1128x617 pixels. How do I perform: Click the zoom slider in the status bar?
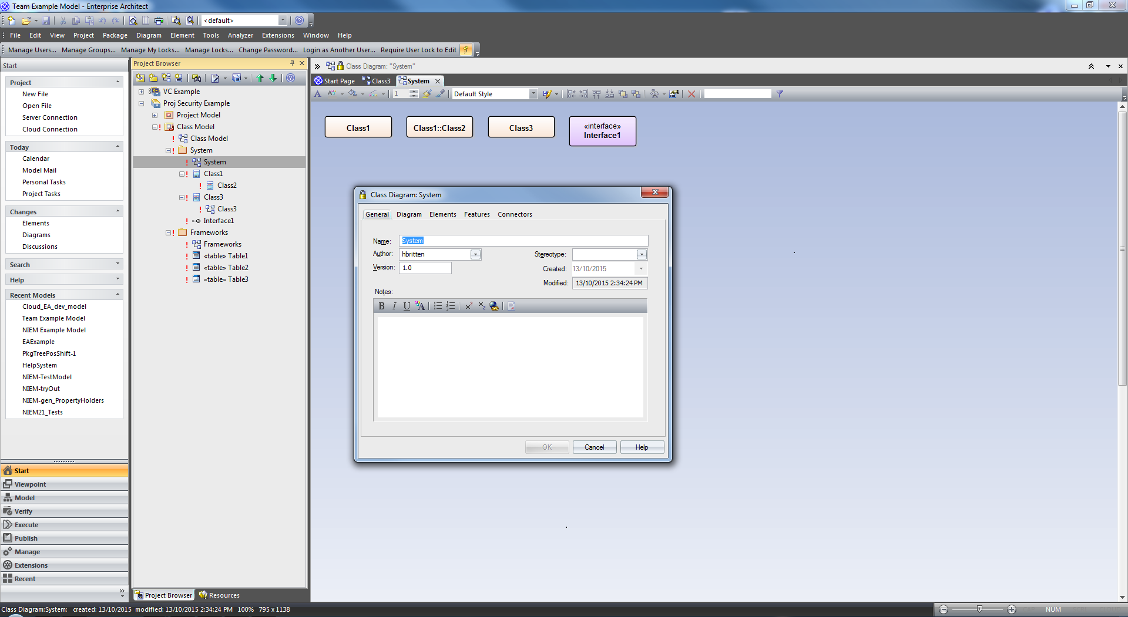(979, 609)
